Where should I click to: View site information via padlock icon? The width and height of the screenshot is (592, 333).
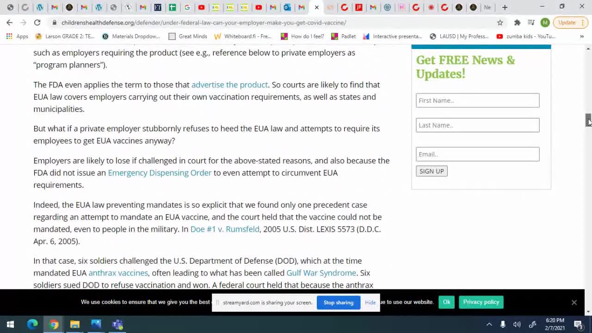click(55, 22)
